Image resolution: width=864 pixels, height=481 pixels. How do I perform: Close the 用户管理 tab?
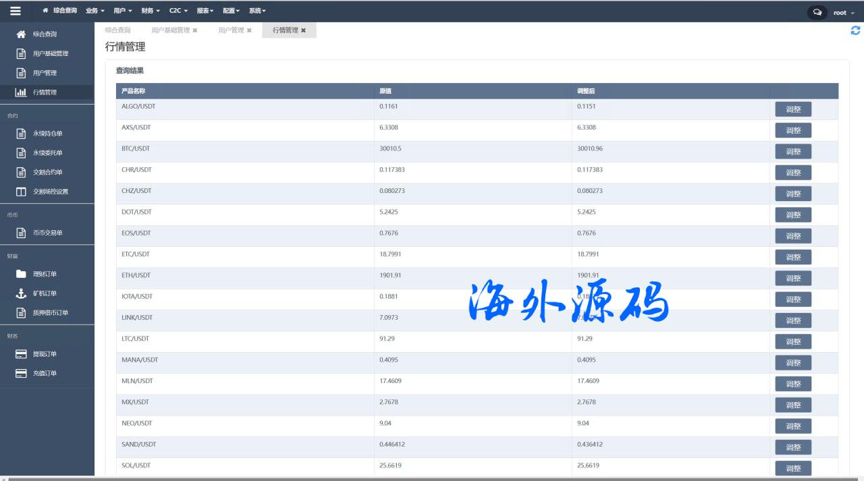click(x=249, y=30)
